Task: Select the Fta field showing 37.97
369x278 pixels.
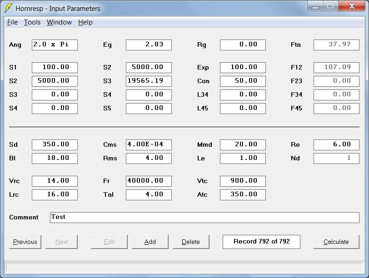Action: [336, 45]
